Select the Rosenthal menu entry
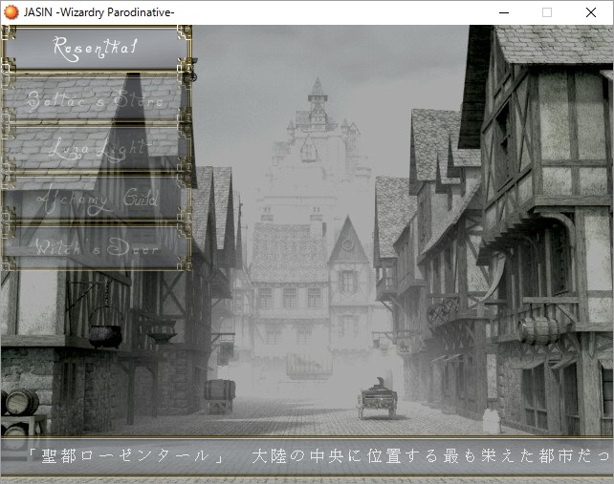 coord(97,47)
